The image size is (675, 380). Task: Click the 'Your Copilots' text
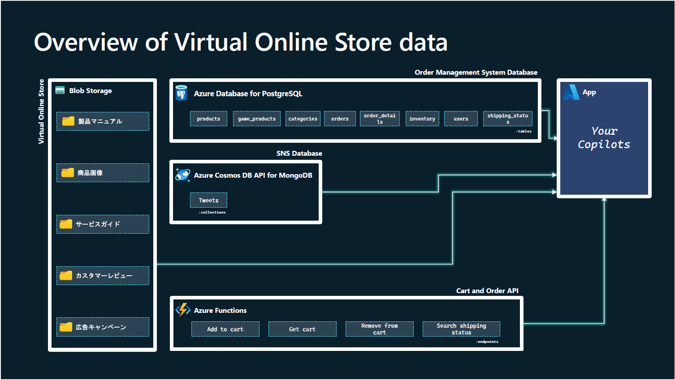point(604,138)
